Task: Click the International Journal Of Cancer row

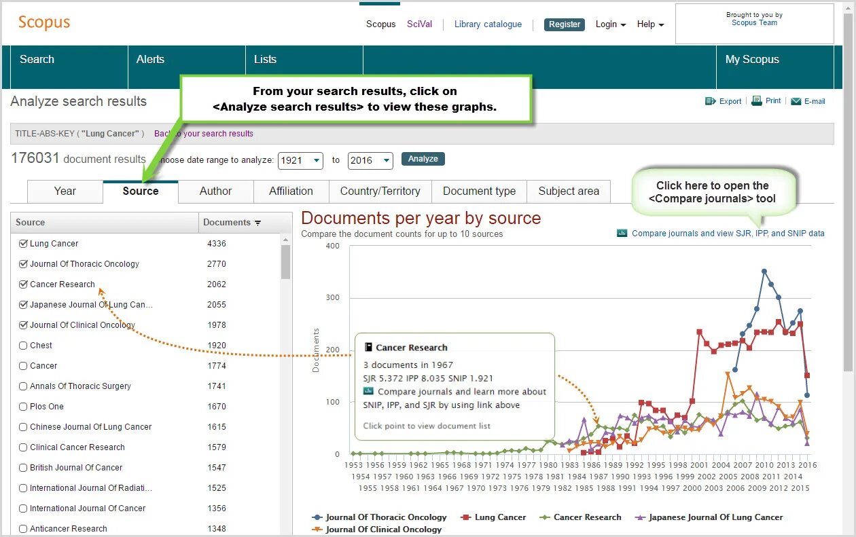Action: tap(145, 508)
